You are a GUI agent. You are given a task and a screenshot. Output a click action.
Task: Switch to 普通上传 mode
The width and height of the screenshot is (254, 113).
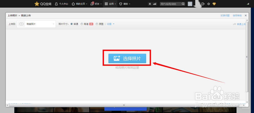click(x=239, y=24)
